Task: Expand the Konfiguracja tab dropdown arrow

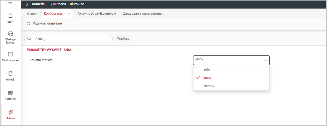Action: pyautogui.click(x=68, y=14)
